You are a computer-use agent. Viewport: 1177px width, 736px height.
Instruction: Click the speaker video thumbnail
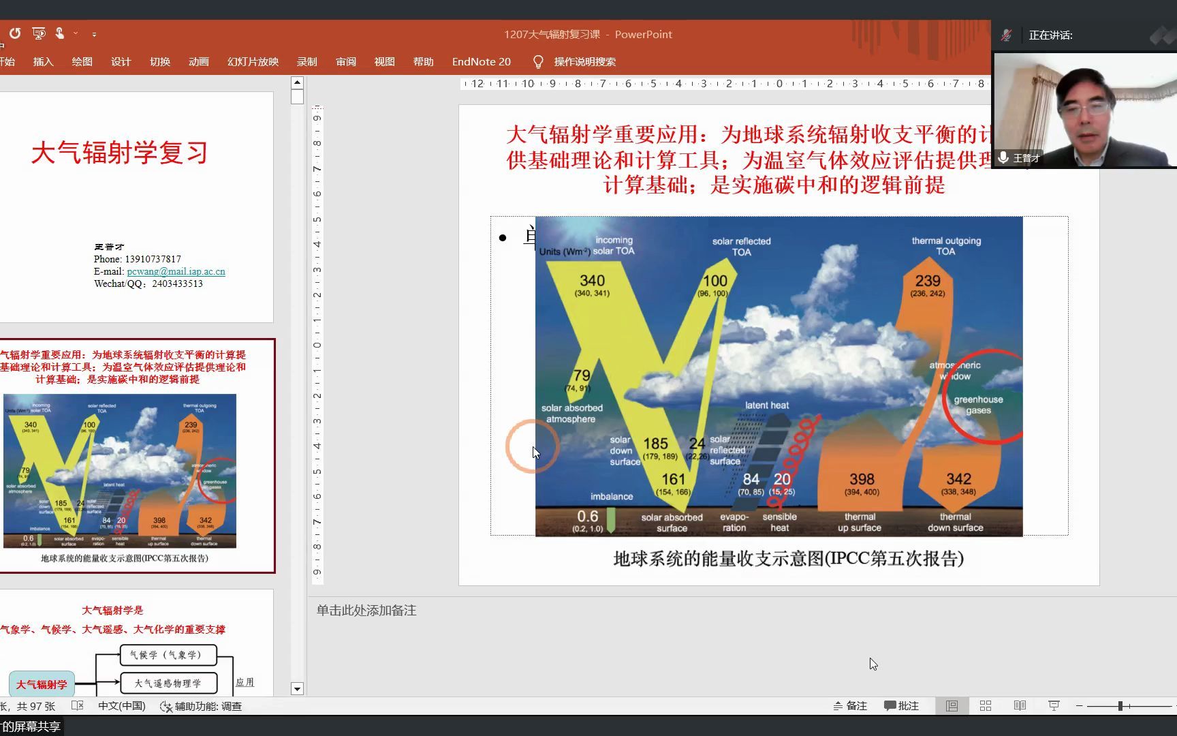coord(1085,110)
